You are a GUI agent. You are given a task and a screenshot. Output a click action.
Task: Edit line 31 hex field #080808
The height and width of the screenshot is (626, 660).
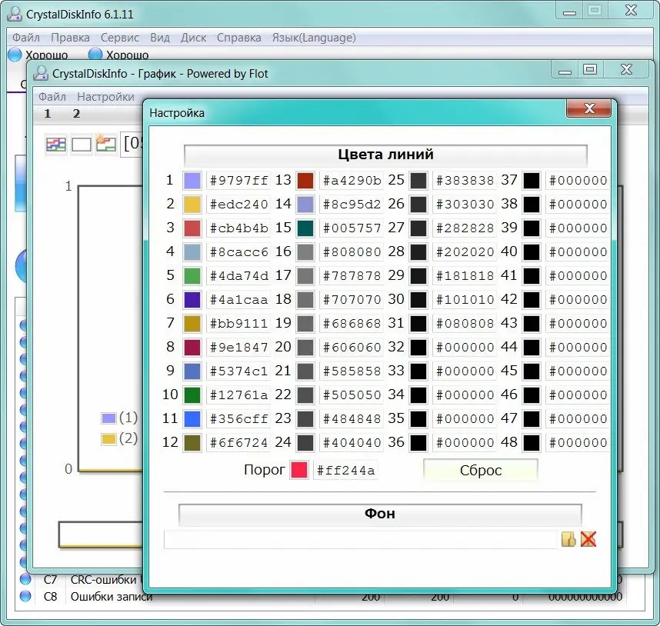pyautogui.click(x=465, y=324)
